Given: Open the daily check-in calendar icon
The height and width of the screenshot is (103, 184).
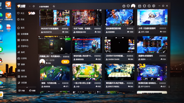Looking at the screenshot, I should (x=140, y=6).
